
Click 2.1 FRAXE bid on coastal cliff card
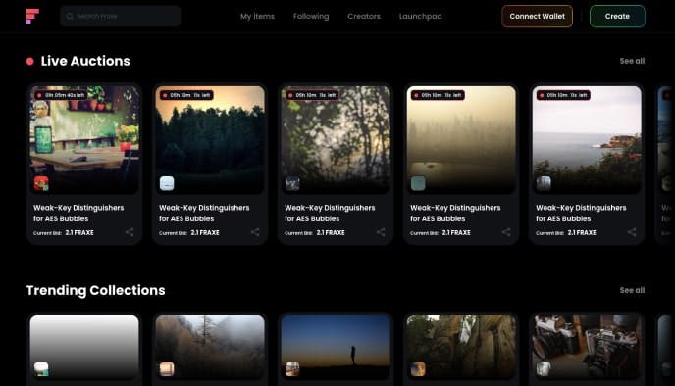pyautogui.click(x=582, y=232)
